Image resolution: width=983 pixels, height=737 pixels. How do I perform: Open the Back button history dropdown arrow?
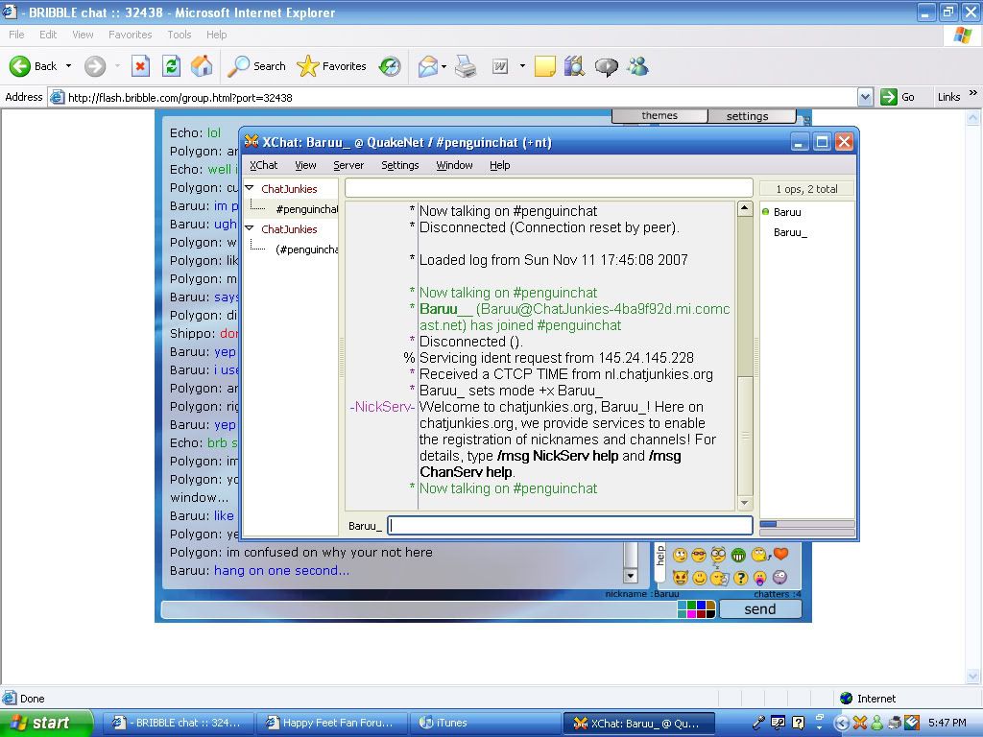(68, 66)
